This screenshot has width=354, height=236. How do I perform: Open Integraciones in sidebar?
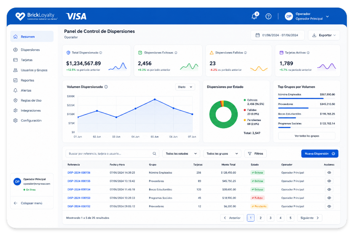(x=32, y=110)
